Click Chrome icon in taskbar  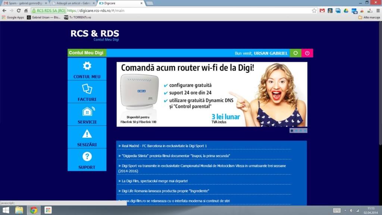34,210
